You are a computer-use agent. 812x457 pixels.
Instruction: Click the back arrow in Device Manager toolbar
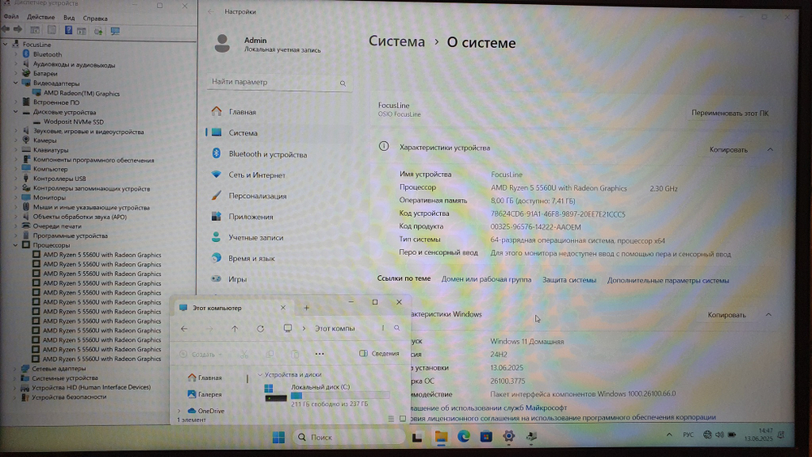6,30
